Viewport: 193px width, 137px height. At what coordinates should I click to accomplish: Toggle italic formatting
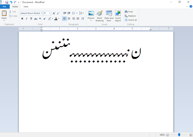(27, 19)
